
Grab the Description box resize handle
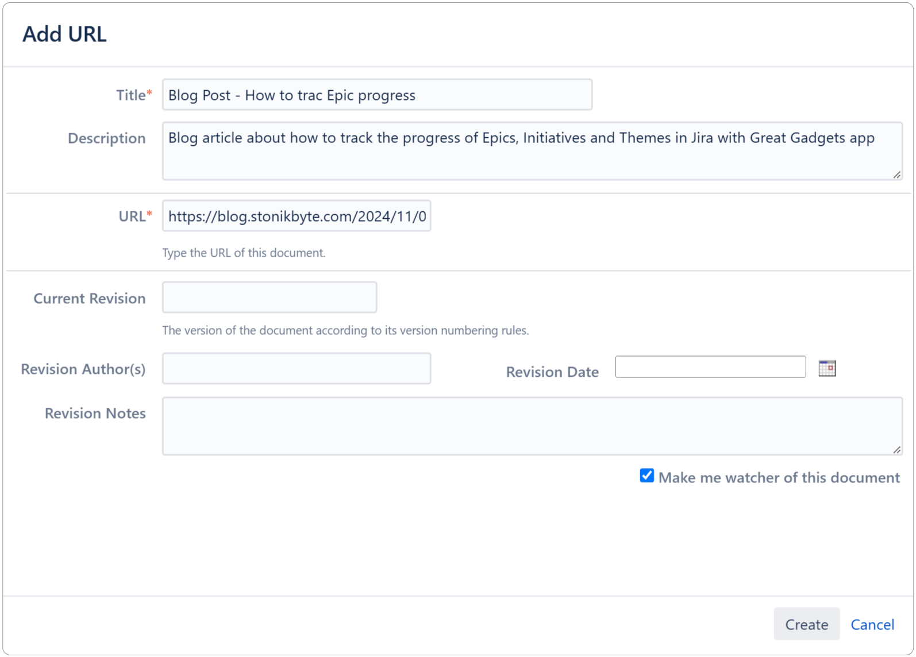coord(896,175)
